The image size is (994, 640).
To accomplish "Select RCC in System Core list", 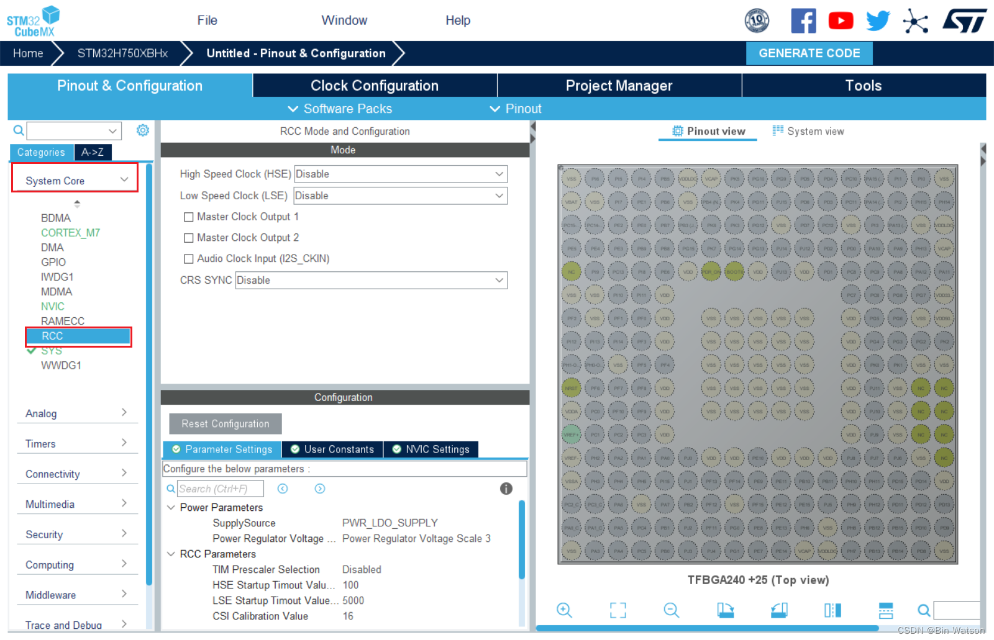I will (x=78, y=336).
